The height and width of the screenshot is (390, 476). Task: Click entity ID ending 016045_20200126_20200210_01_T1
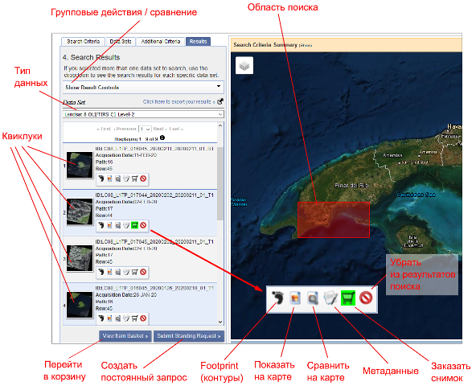pyautogui.click(x=154, y=288)
